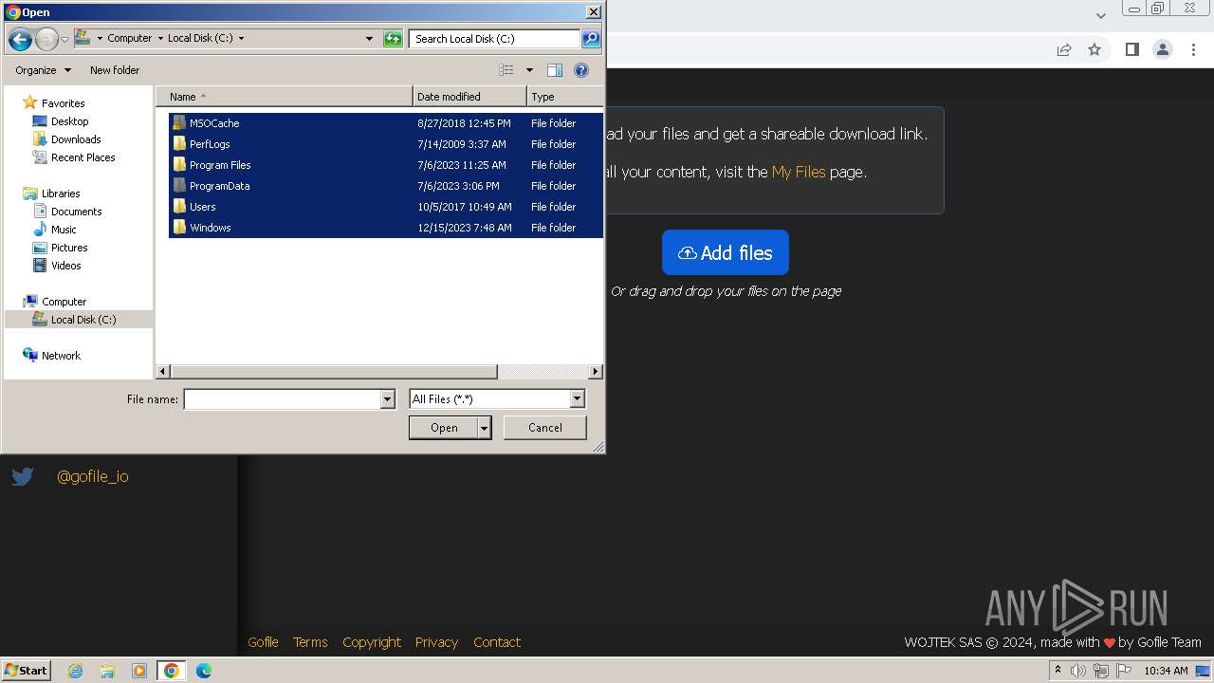Image resolution: width=1214 pixels, height=683 pixels.
Task: Click the Search Local Disk field
Action: tap(495, 39)
